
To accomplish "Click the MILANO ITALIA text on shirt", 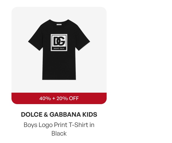I will coord(59,48).
